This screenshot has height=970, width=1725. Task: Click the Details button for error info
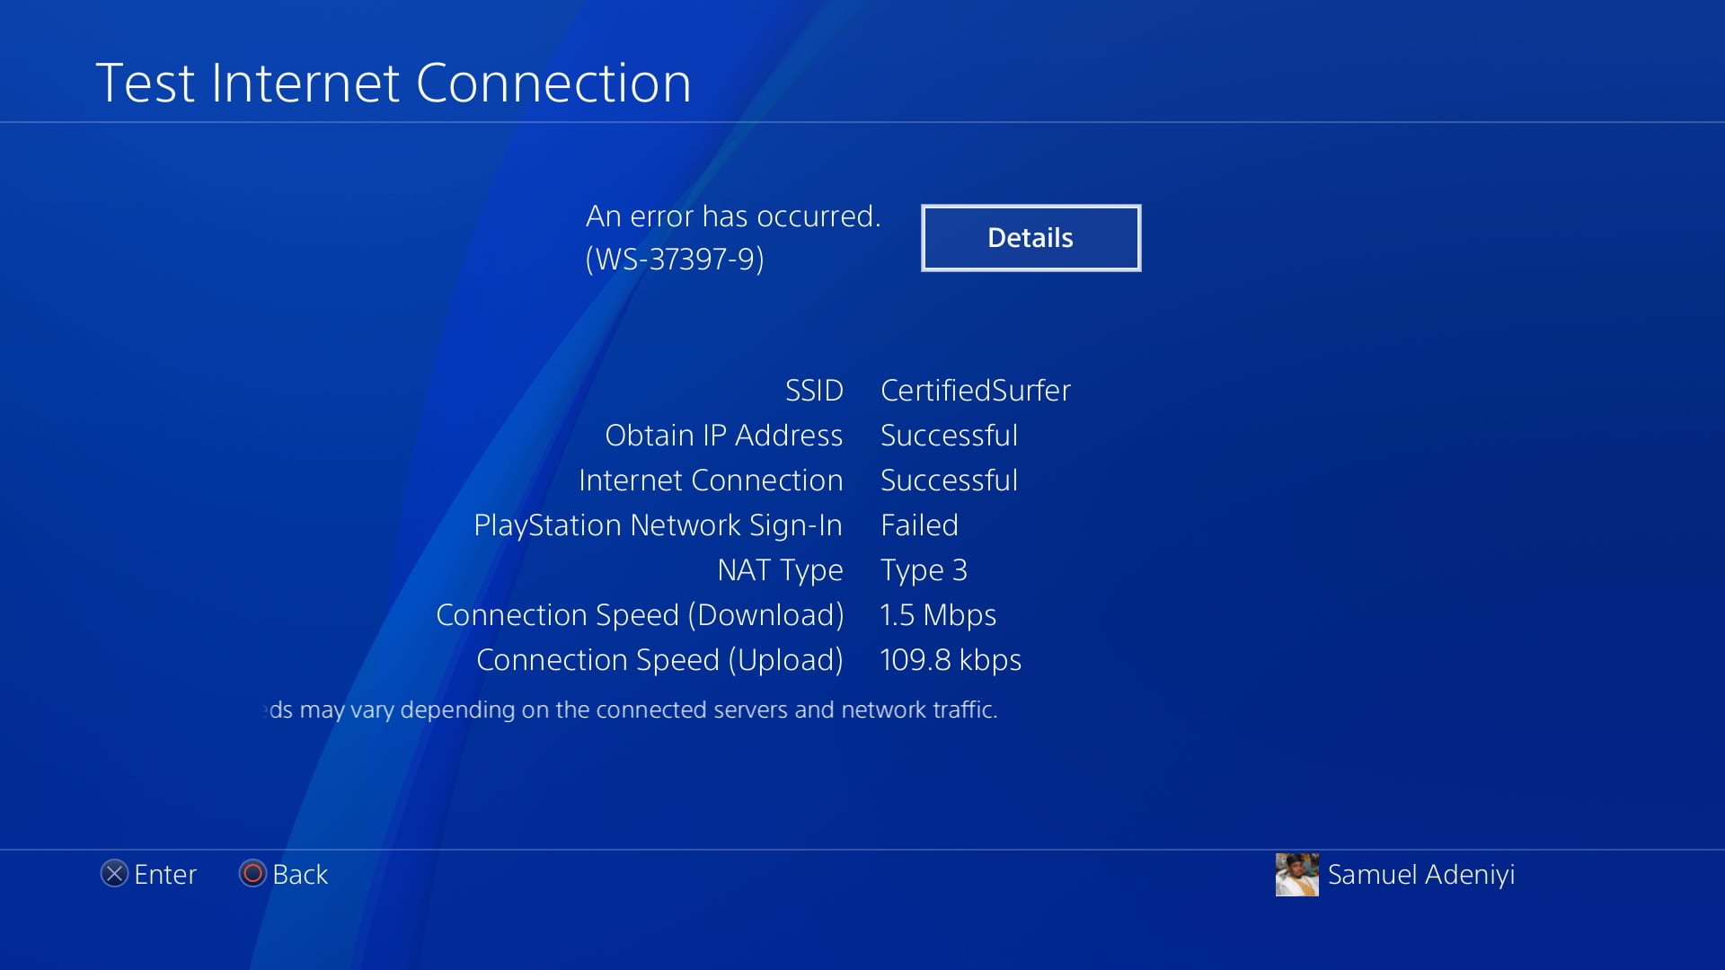click(x=1030, y=235)
